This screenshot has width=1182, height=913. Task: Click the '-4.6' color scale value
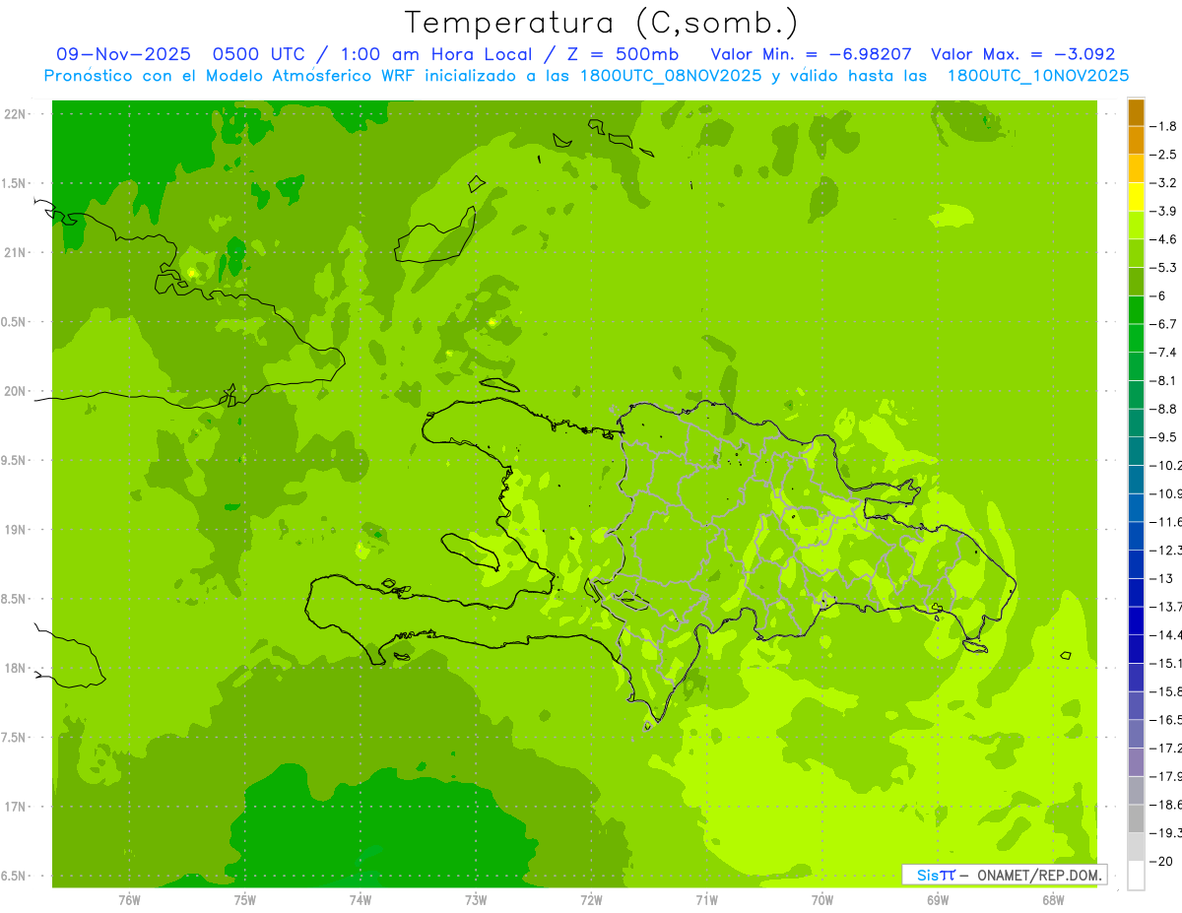click(x=1163, y=239)
